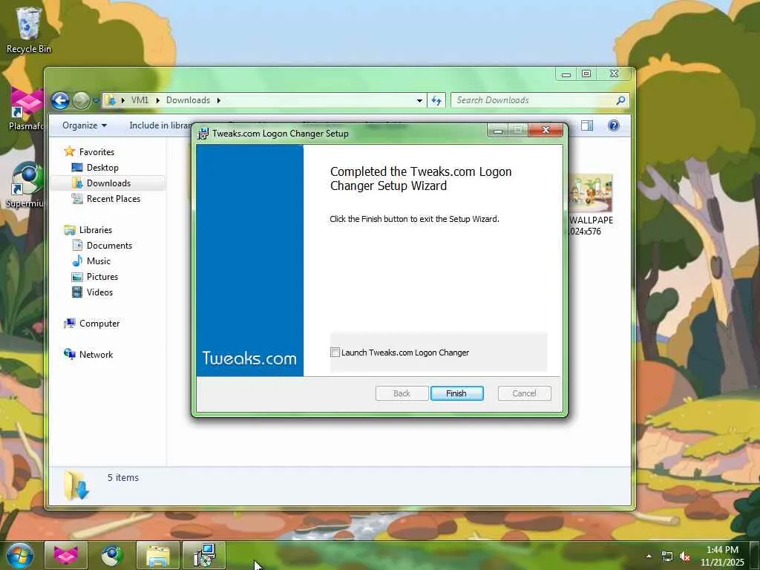Click the Show desktop strip at the taskbar corner
The width and height of the screenshot is (760, 570).
click(x=756, y=556)
